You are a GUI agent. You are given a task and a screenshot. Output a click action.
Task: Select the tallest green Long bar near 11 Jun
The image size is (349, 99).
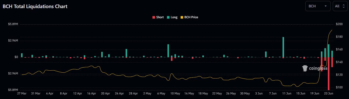283,47
